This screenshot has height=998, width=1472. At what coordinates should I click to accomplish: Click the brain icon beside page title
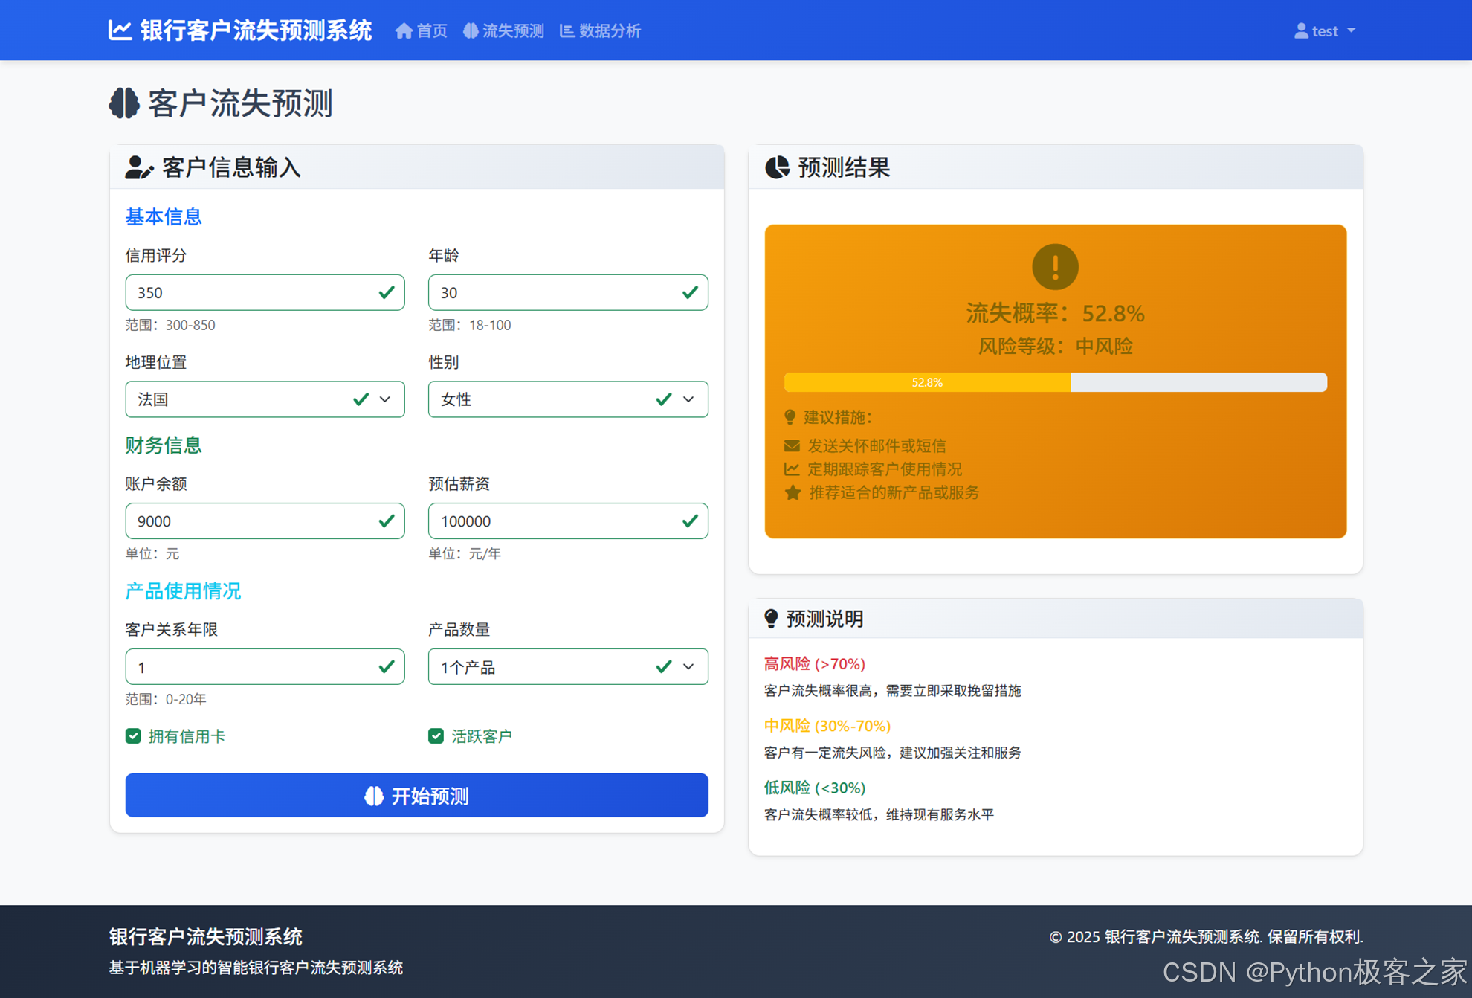124,103
